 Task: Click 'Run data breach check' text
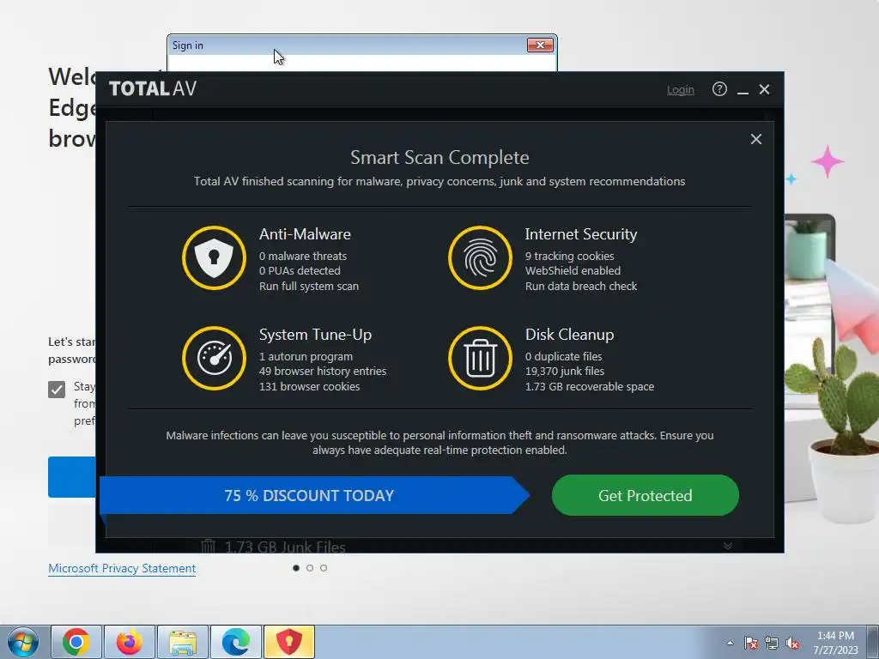pyautogui.click(x=581, y=287)
